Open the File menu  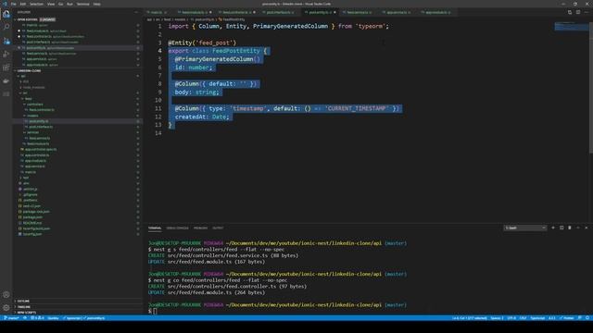[x=14, y=4]
